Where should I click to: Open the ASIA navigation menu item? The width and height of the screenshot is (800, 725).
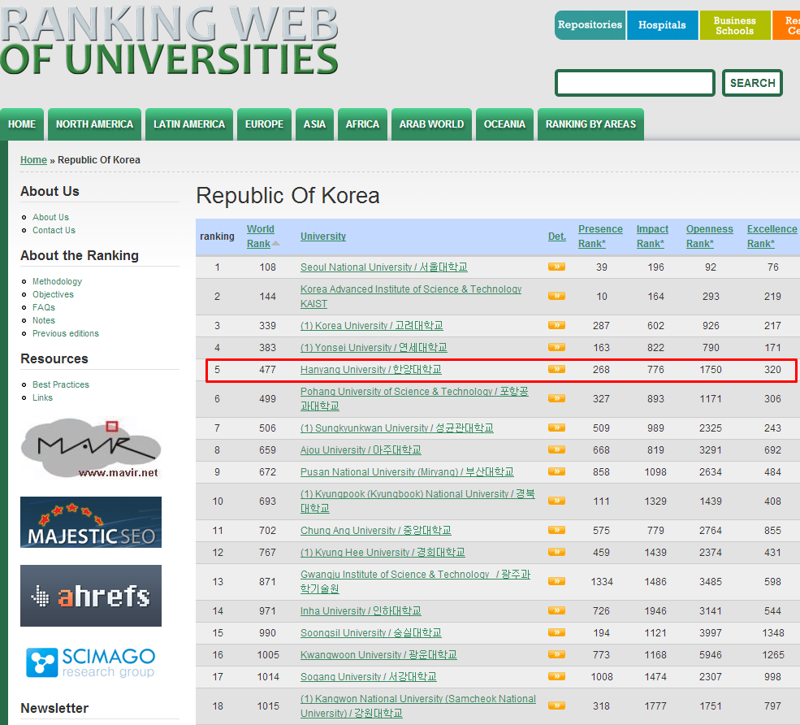(x=314, y=124)
